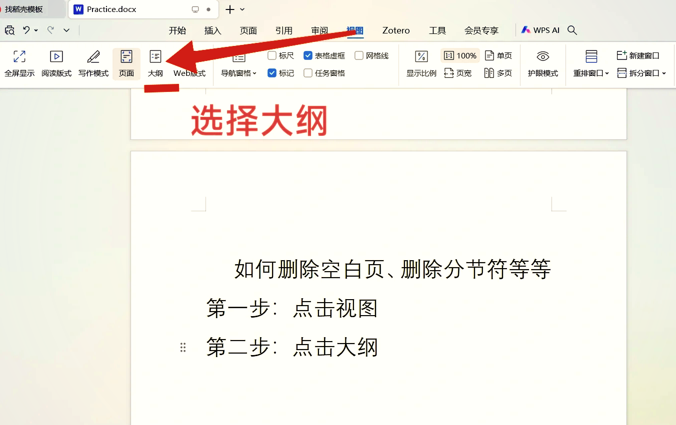Viewport: 676px width, 425px height.
Task: Open 阅读版式 reading mode
Action: (x=56, y=63)
